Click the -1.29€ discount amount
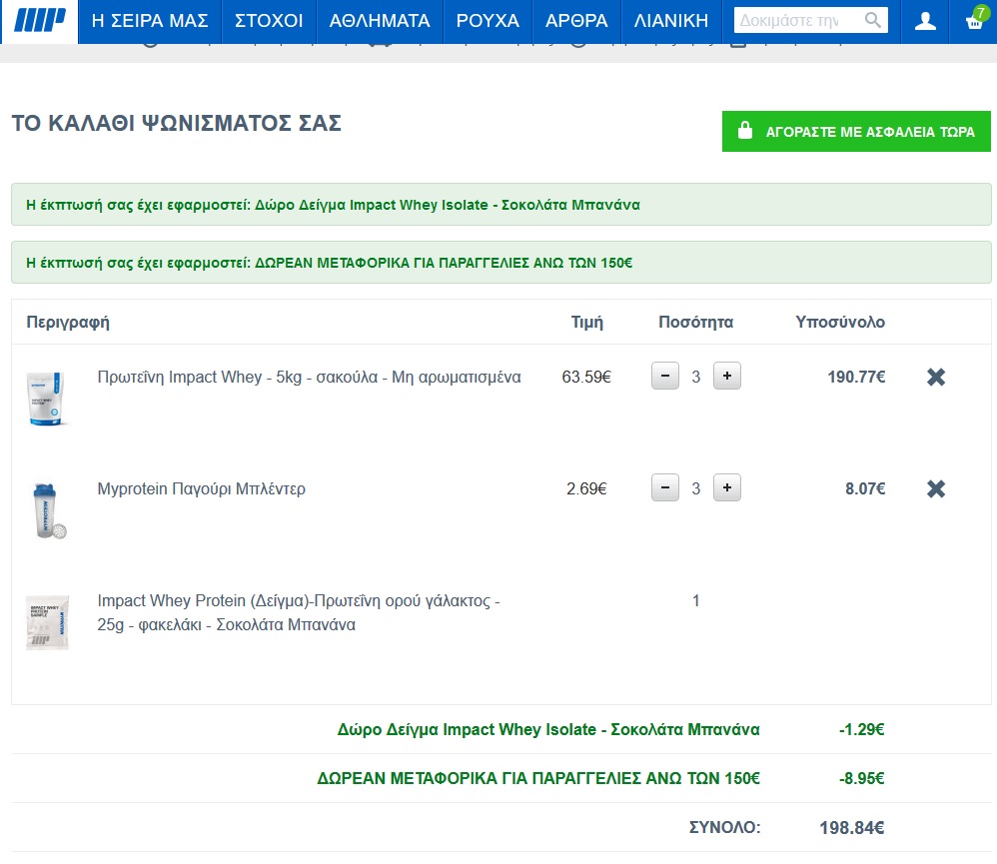 (861, 729)
